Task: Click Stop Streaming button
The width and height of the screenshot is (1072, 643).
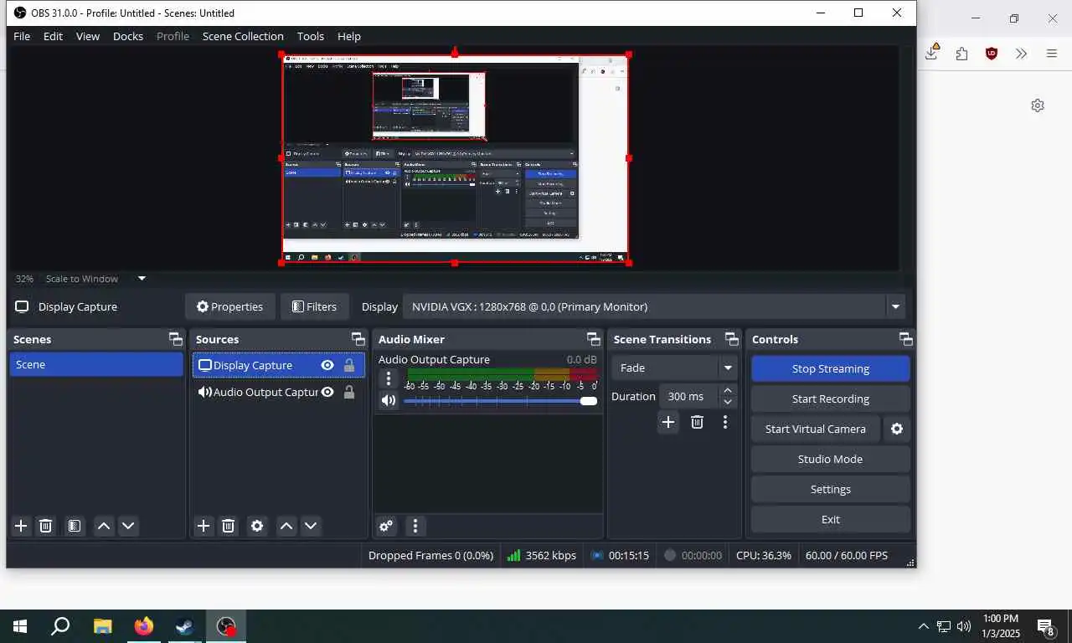Action: pos(831,368)
